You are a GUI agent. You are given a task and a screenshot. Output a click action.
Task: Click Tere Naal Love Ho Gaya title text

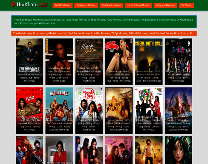(30, 124)
